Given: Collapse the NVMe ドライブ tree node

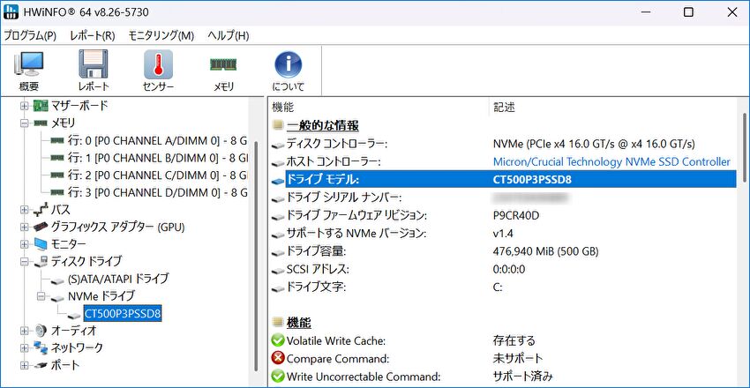Looking at the screenshot, I should pos(41,297).
